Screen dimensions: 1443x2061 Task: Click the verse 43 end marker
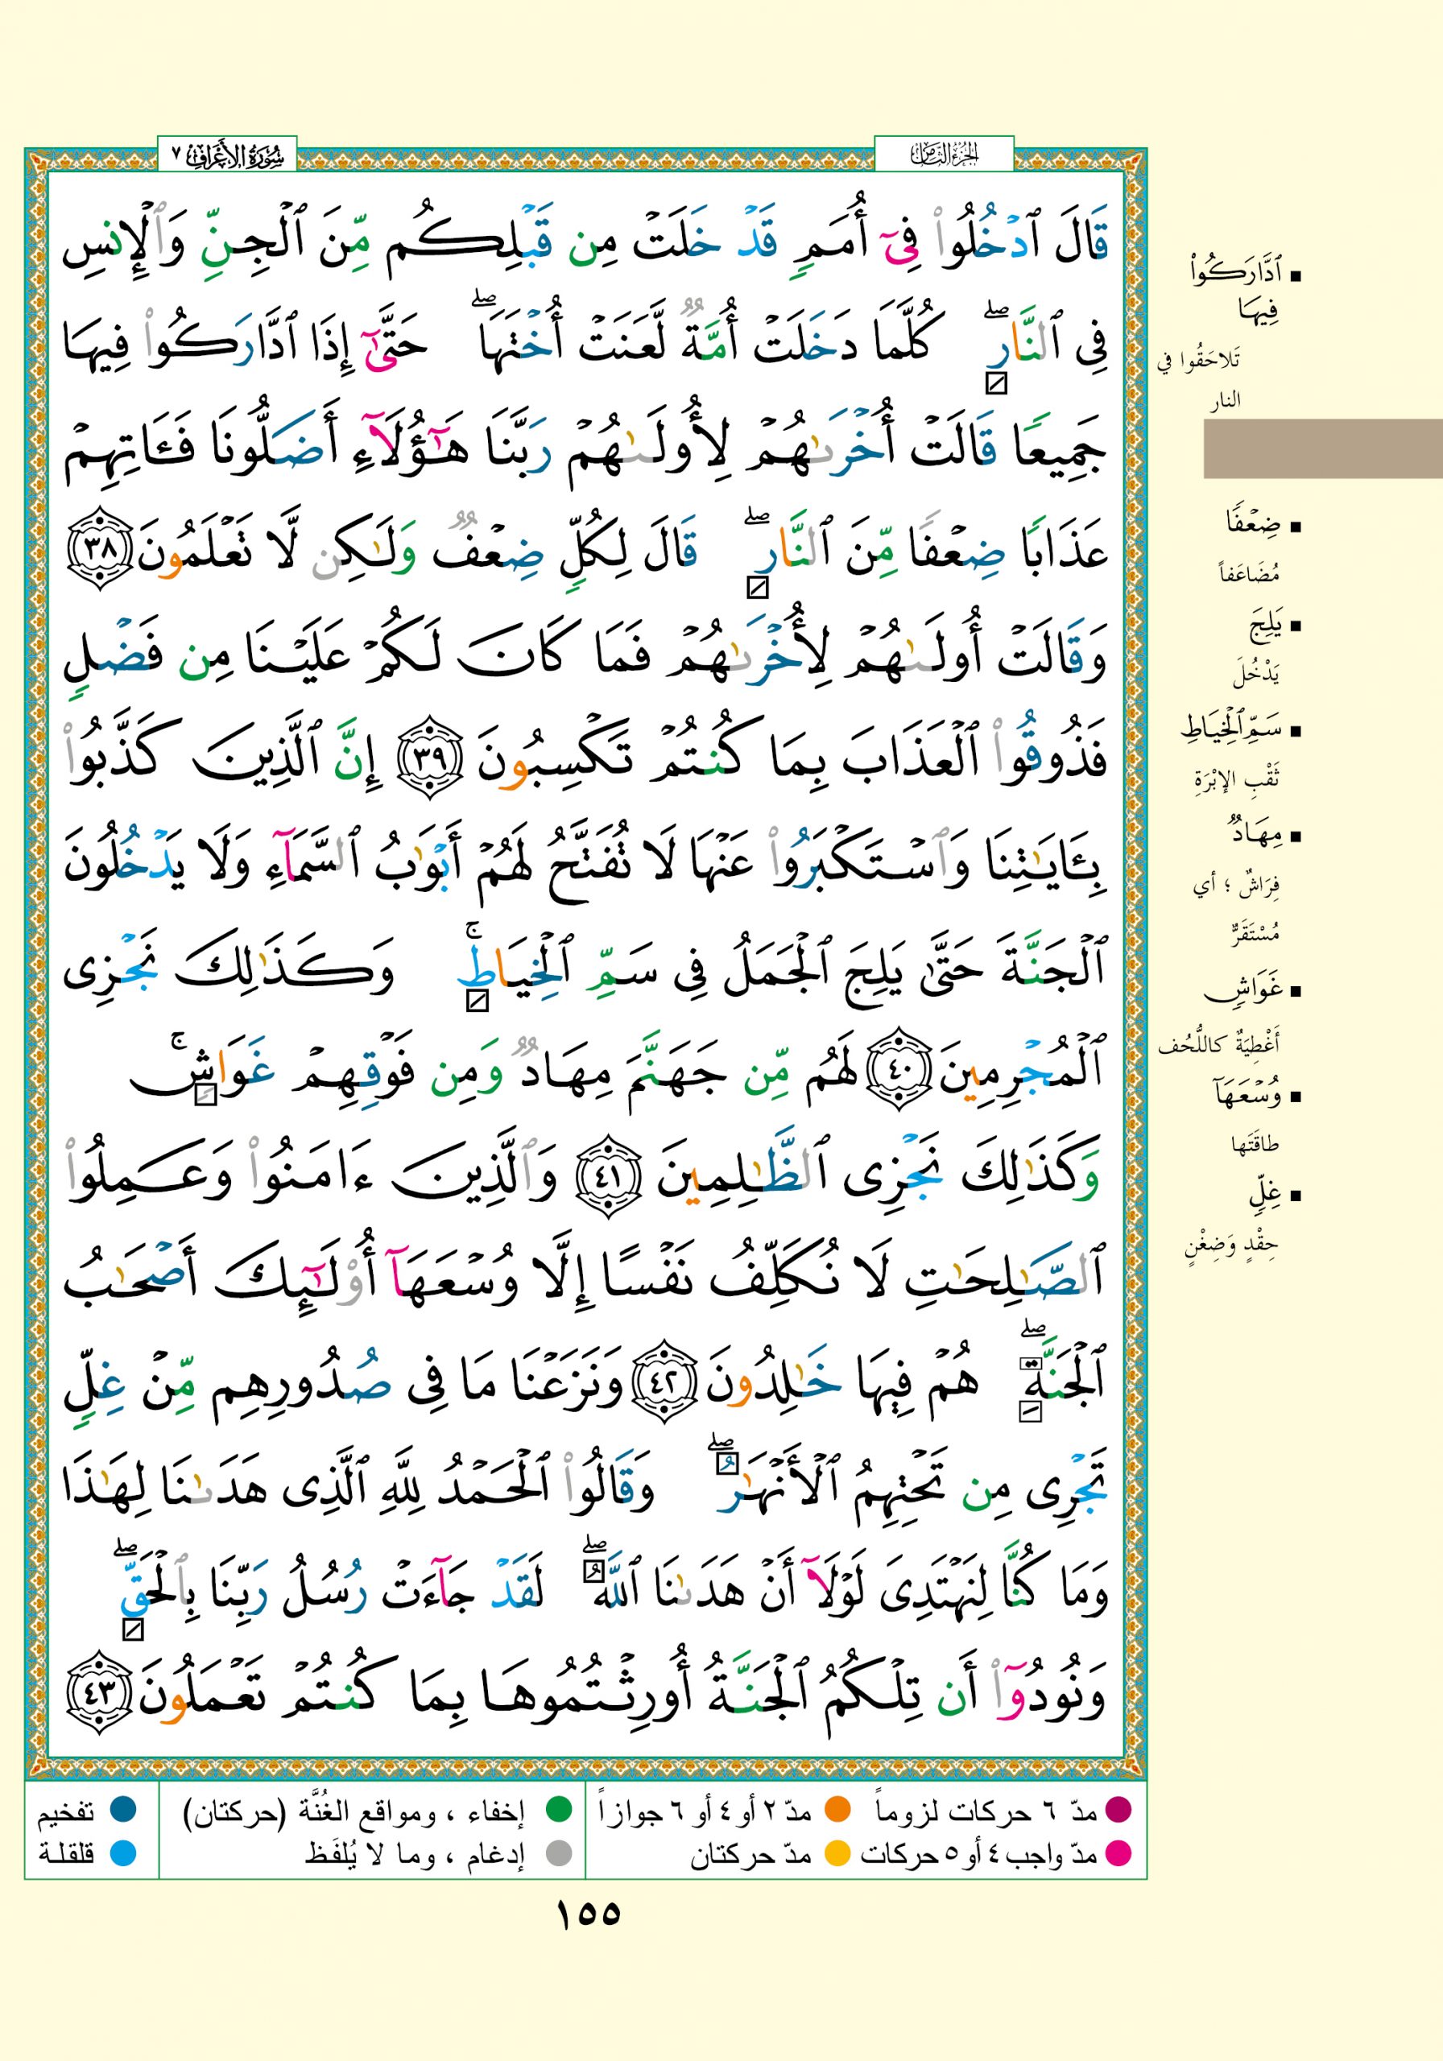click(101, 1694)
